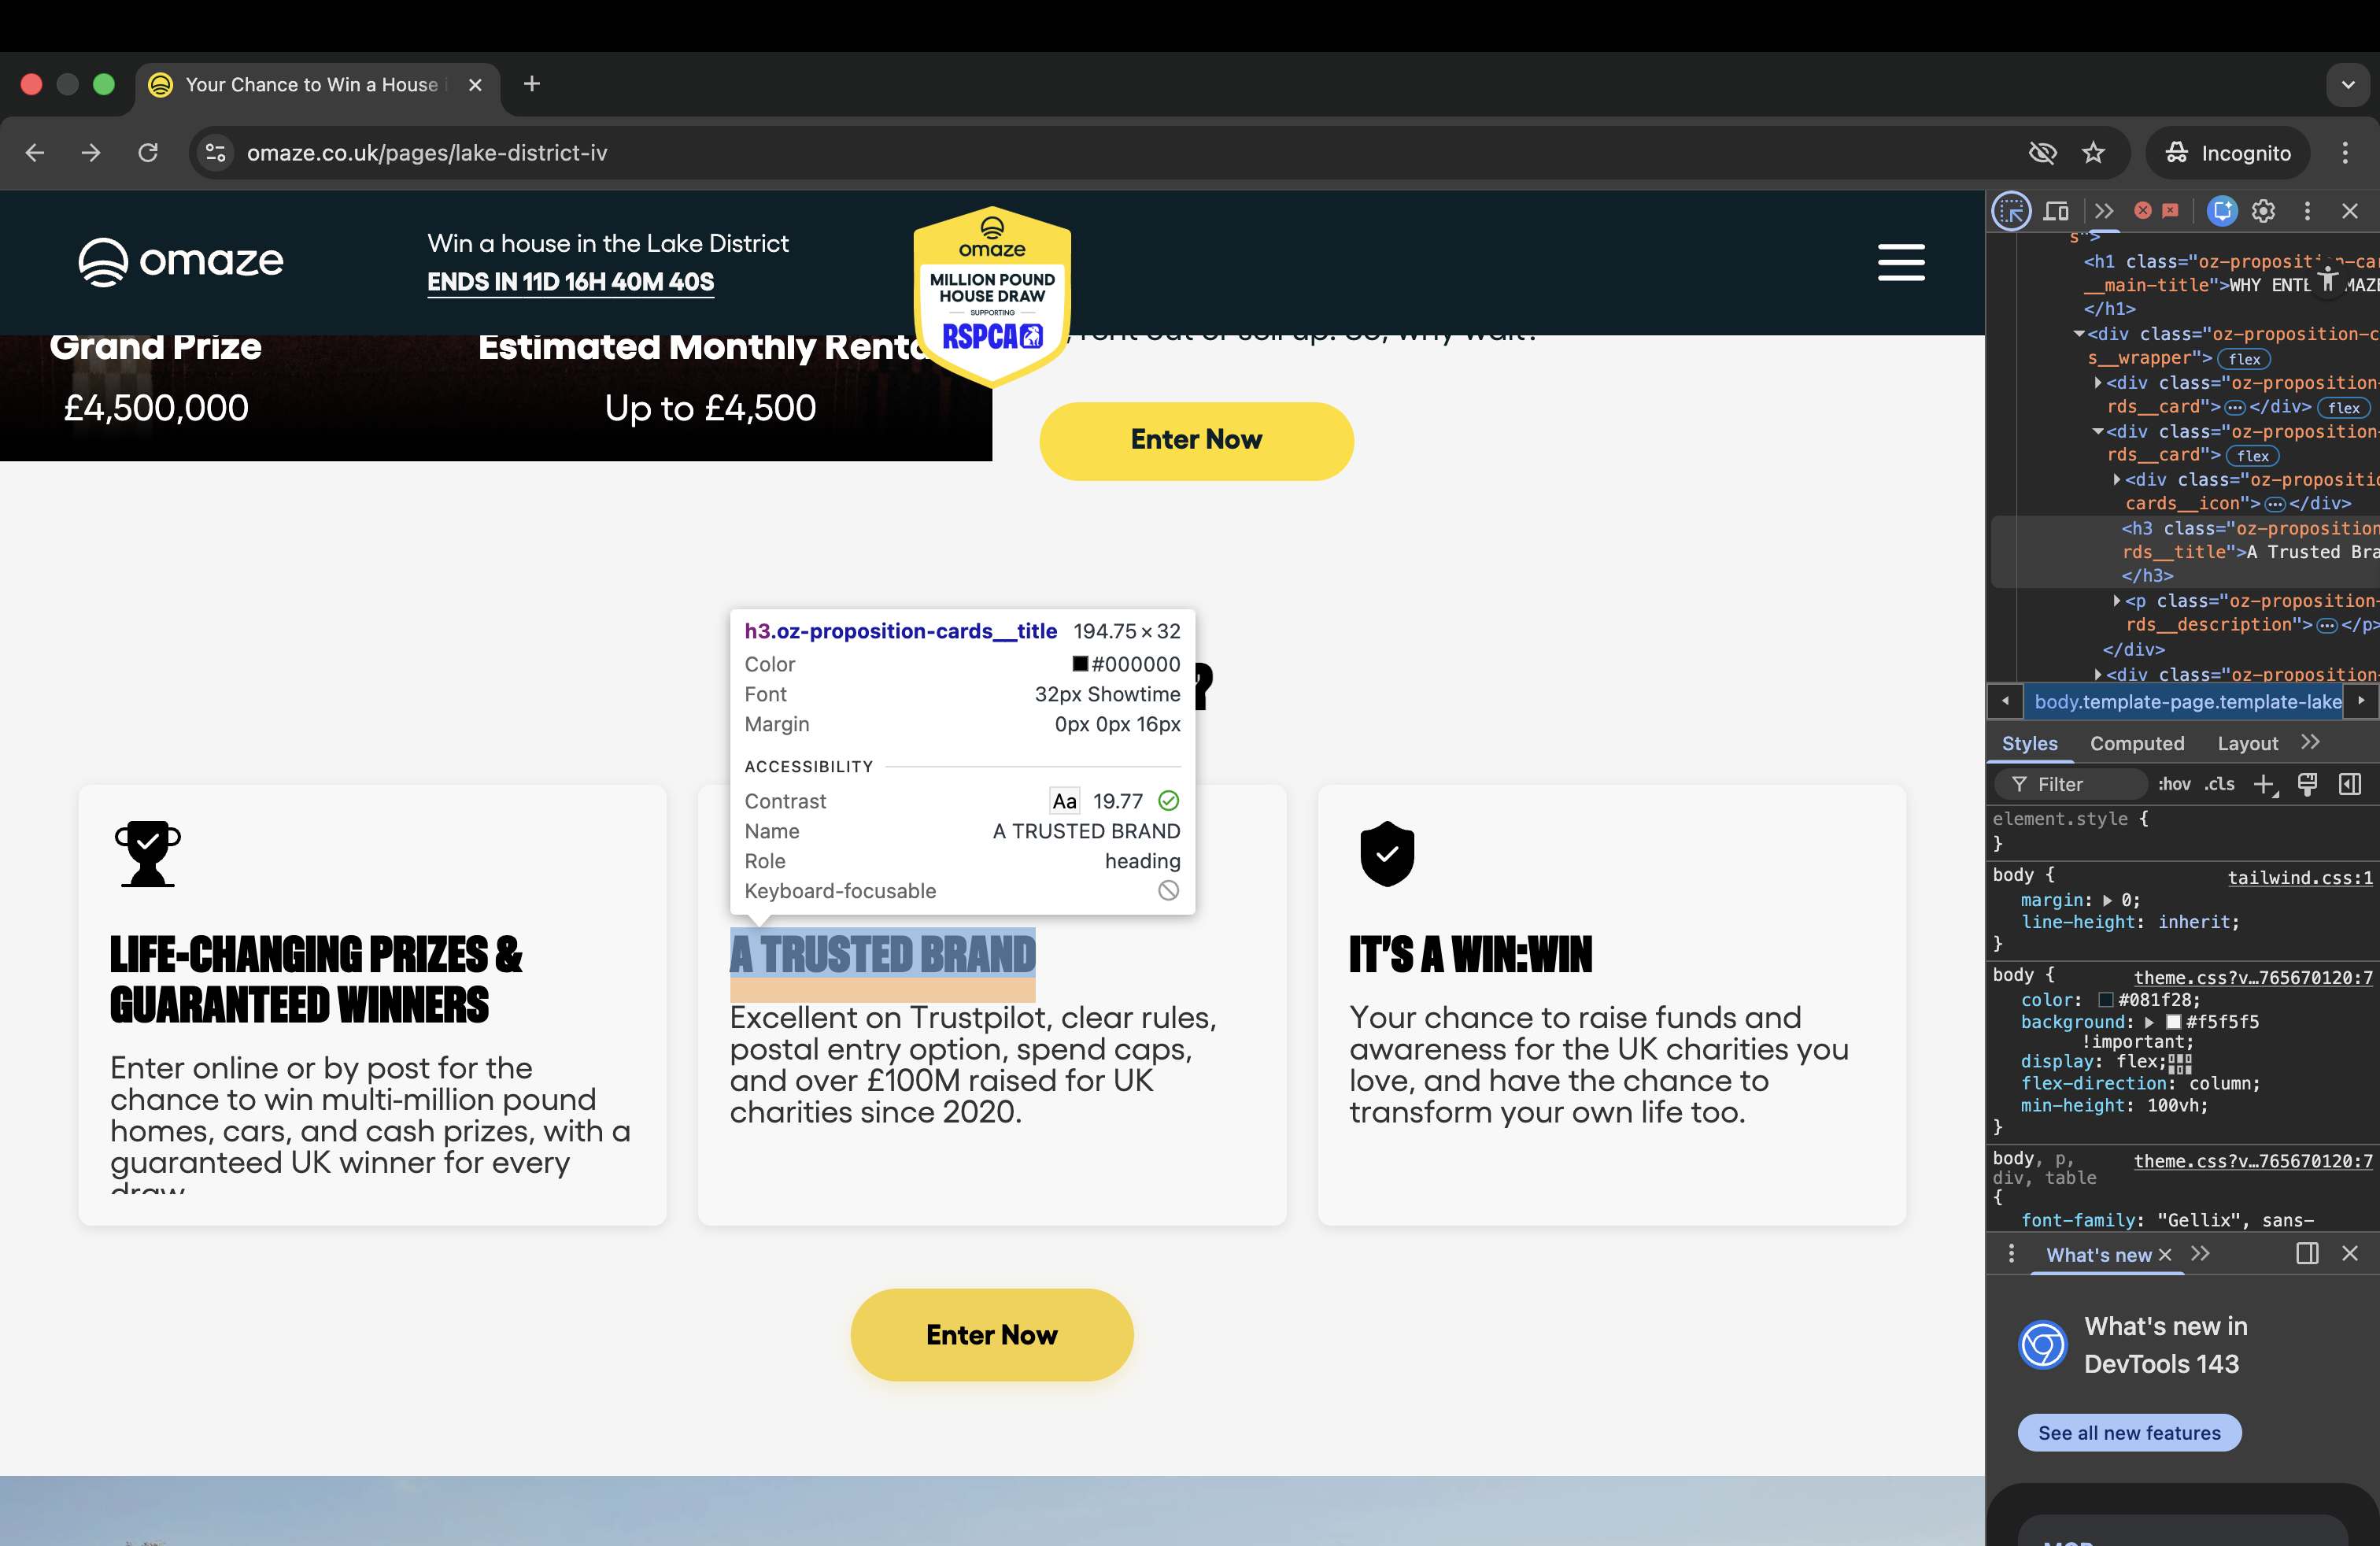Viewport: 2380px width, 1546px height.
Task: Show more DevTools panels via double chevron
Action: (2104, 211)
